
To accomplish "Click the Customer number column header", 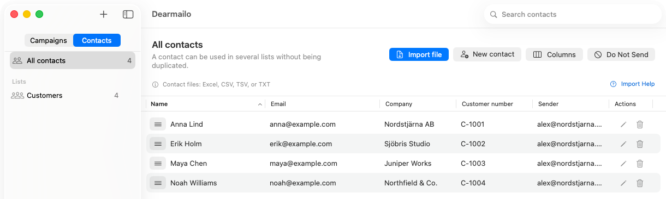I will [494, 104].
